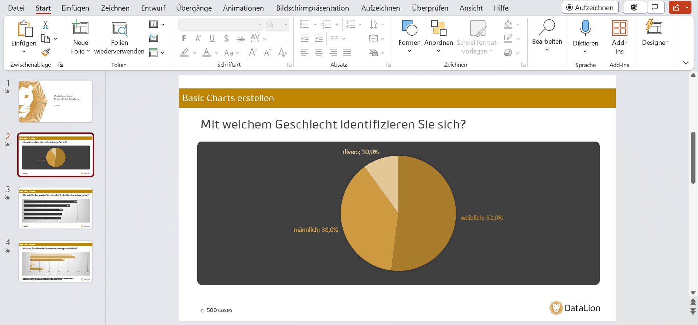Click the Teams presentation icon
698x325 pixels.
tap(634, 7)
